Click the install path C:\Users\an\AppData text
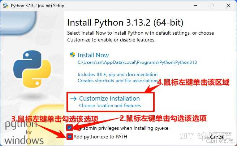Screen dimensions: 237x146 pyautogui.click(x=137, y=62)
